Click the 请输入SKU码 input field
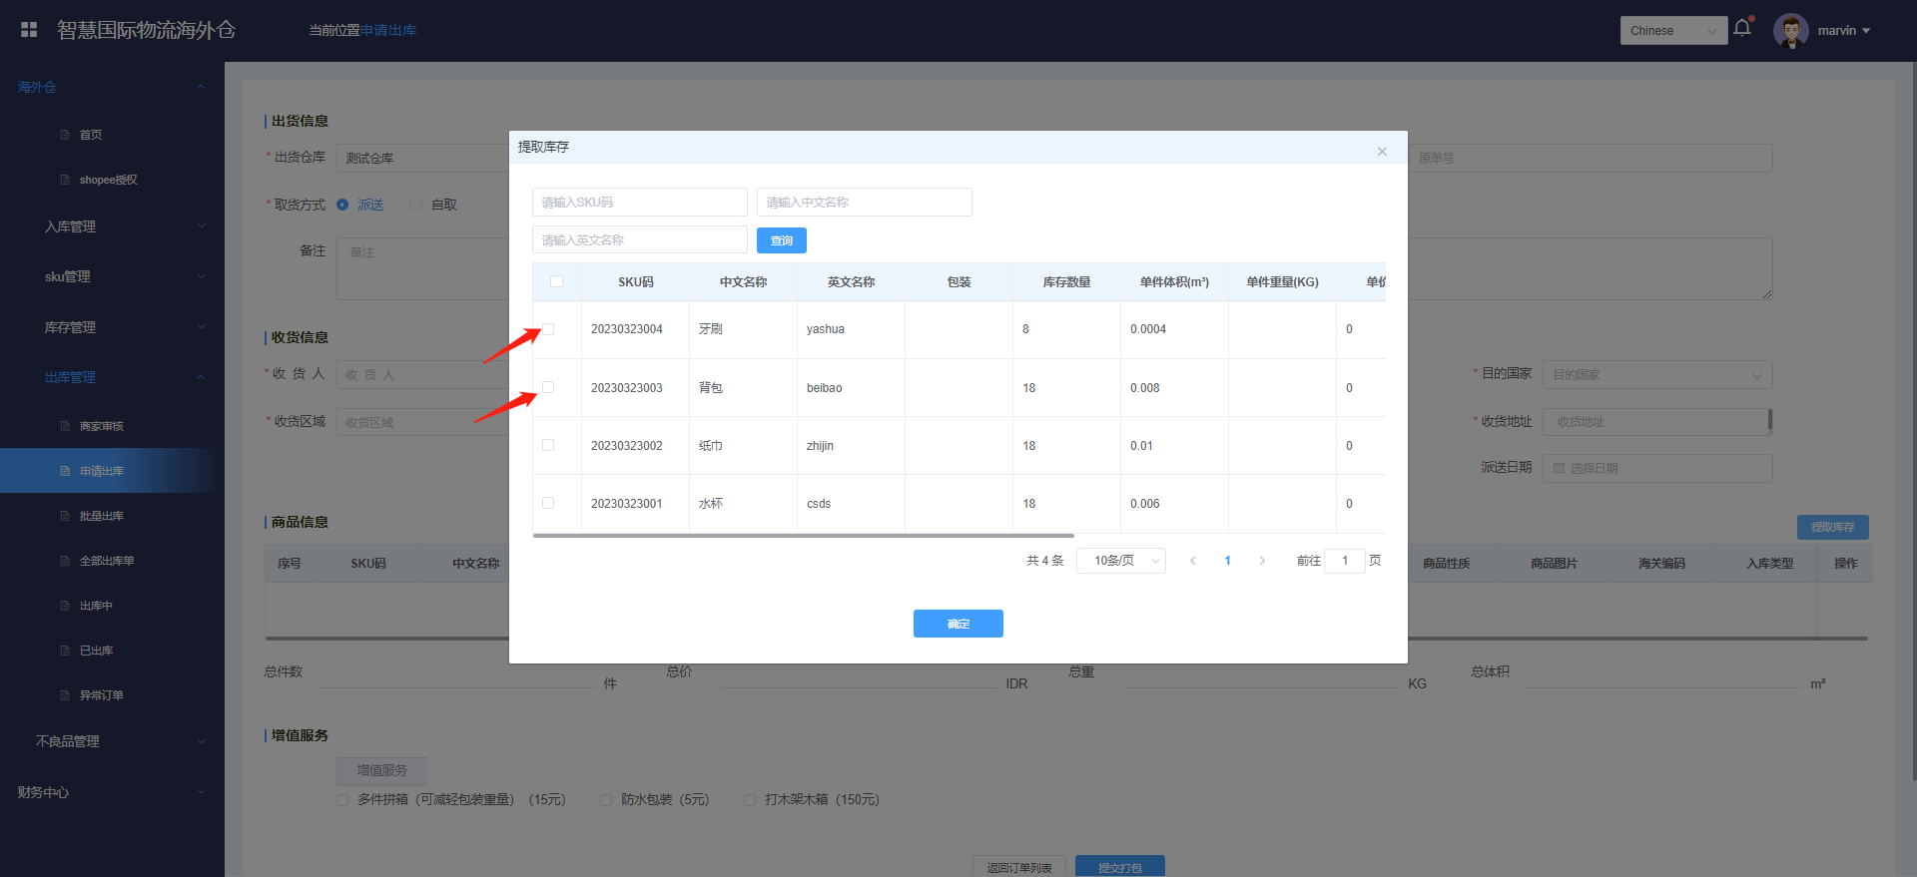 pyautogui.click(x=639, y=203)
